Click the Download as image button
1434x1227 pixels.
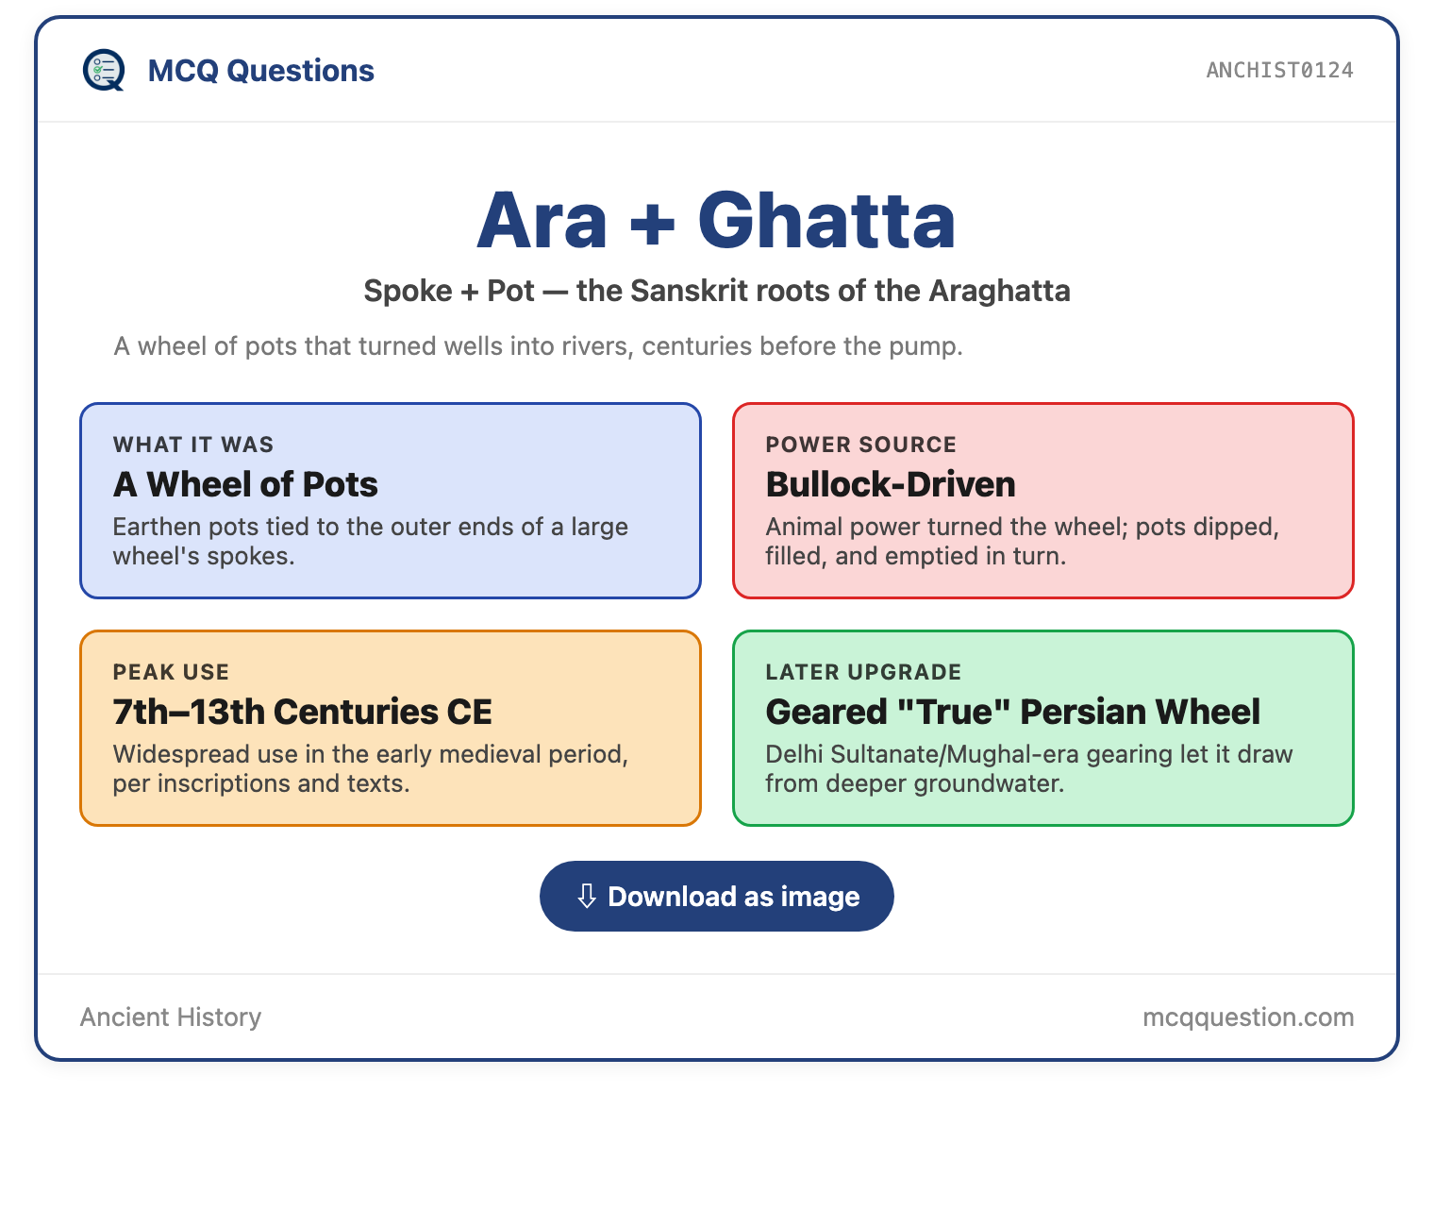[x=717, y=896]
